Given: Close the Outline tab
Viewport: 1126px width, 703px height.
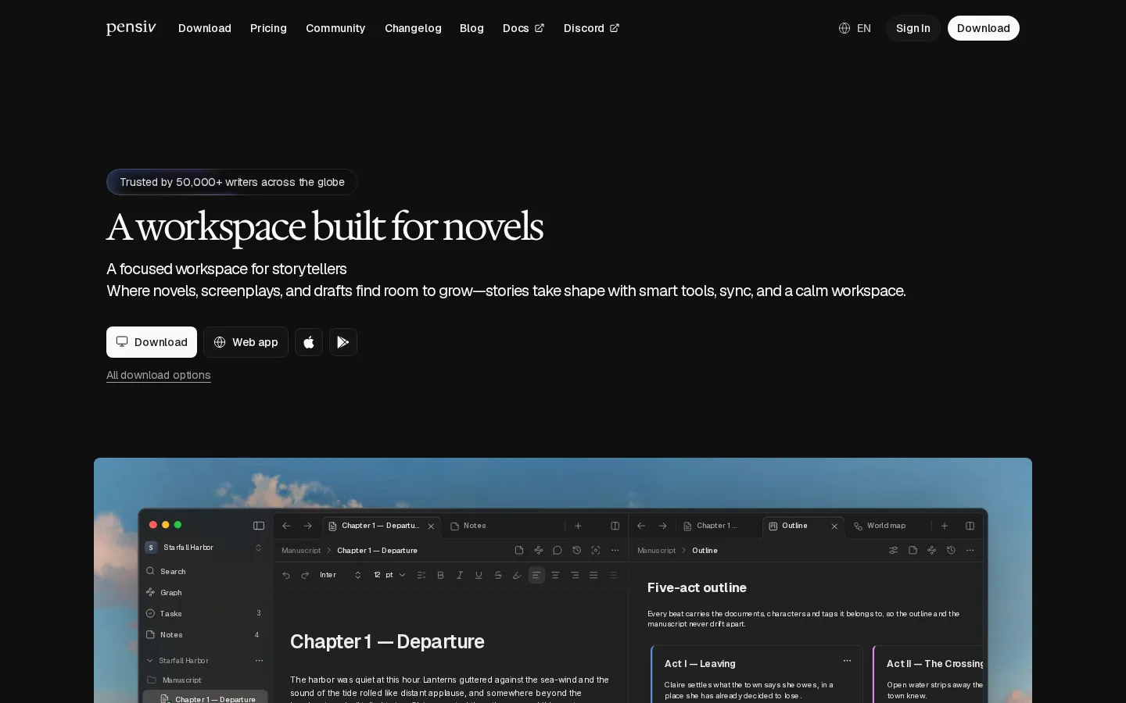Looking at the screenshot, I should (834, 526).
